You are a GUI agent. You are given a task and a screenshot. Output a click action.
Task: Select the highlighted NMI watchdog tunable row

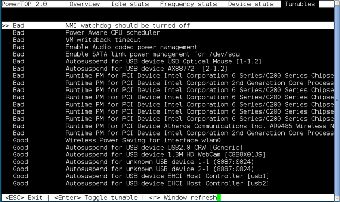click(167, 26)
